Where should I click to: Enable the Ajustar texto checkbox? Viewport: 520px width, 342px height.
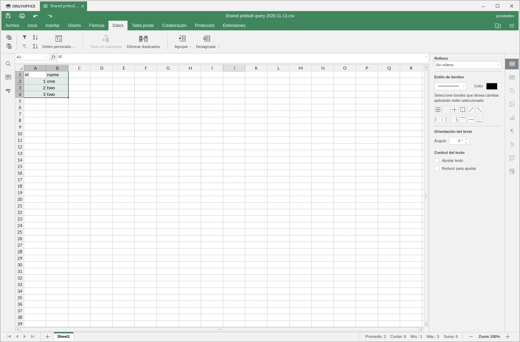tap(437, 160)
